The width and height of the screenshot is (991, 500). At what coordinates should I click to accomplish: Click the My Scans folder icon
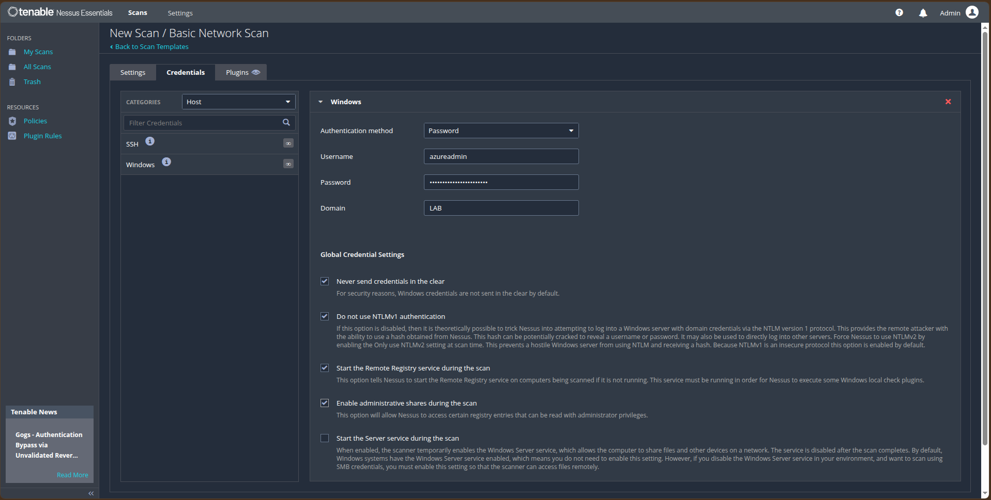pyautogui.click(x=12, y=52)
